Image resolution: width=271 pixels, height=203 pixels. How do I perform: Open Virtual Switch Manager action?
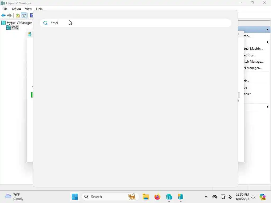[x=254, y=62]
